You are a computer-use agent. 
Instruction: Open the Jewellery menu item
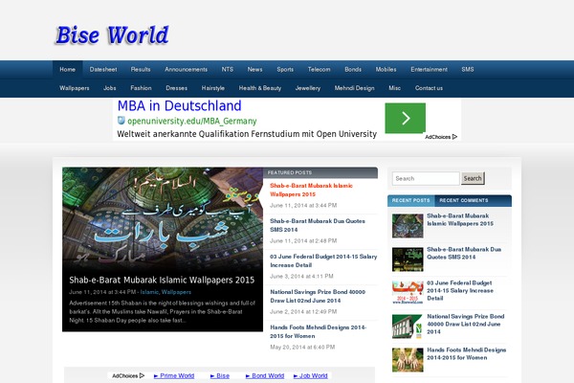(x=308, y=88)
